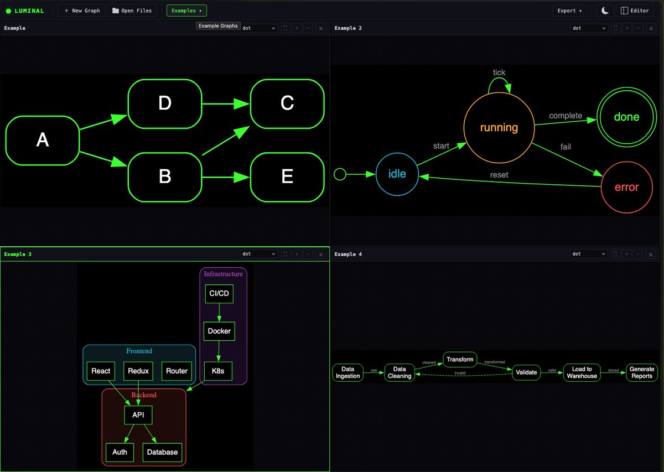
Task: Toggle dark mode with the moon icon
Action: [605, 11]
